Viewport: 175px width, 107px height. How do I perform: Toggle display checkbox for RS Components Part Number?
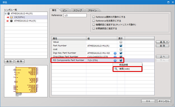coord(121,60)
